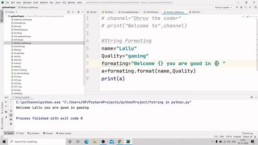
Task: Open the Terminal tool window
Action: point(48,133)
